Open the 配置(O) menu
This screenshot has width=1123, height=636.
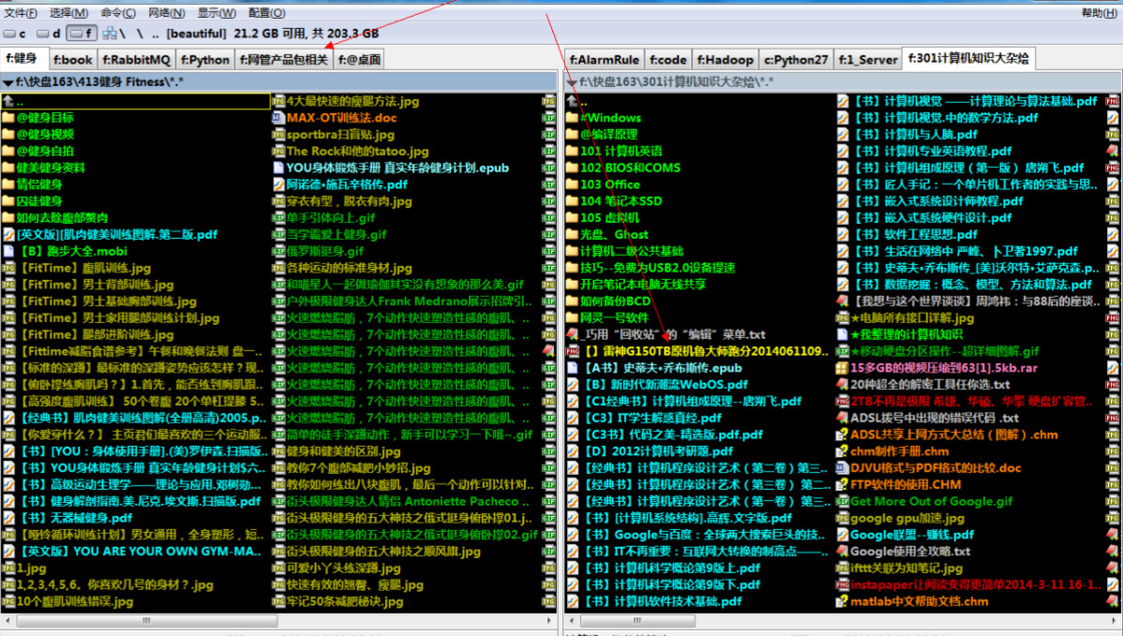[x=266, y=13]
